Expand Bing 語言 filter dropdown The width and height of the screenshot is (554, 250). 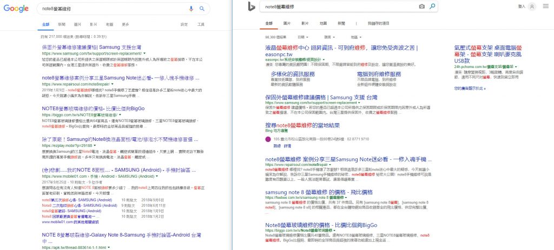(329, 37)
